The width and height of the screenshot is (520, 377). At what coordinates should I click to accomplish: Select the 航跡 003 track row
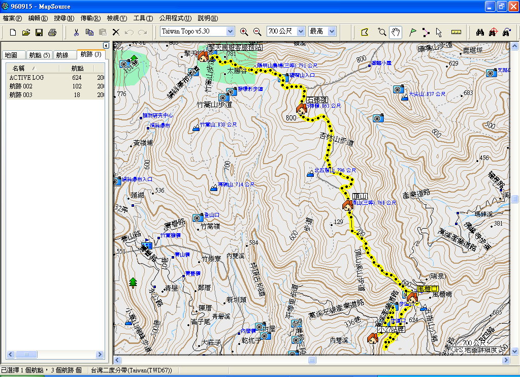[x=55, y=95]
